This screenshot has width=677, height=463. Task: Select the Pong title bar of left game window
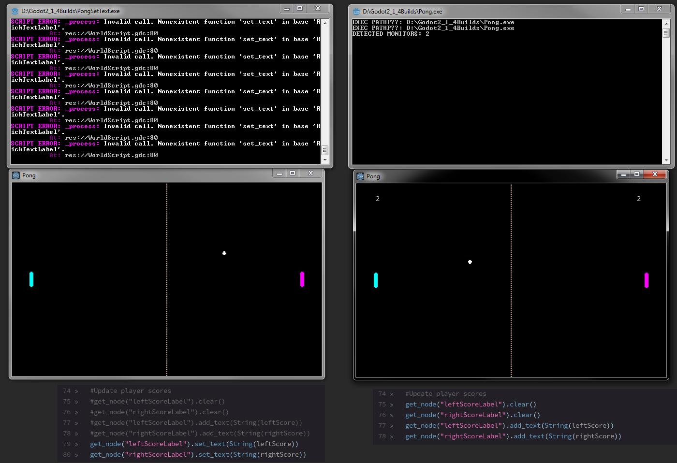(x=145, y=175)
